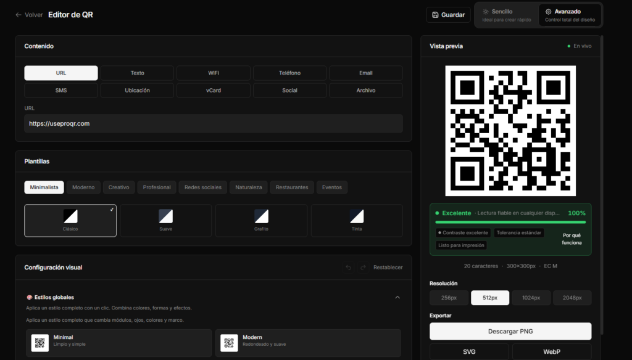Go back with the Volver link
This screenshot has height=360, width=632.
pos(30,15)
